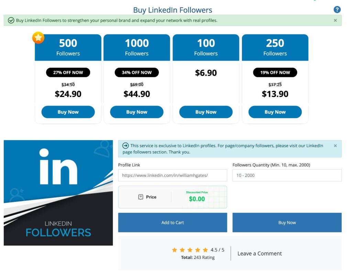Click the green checkmark icon in top banner

coord(11,21)
